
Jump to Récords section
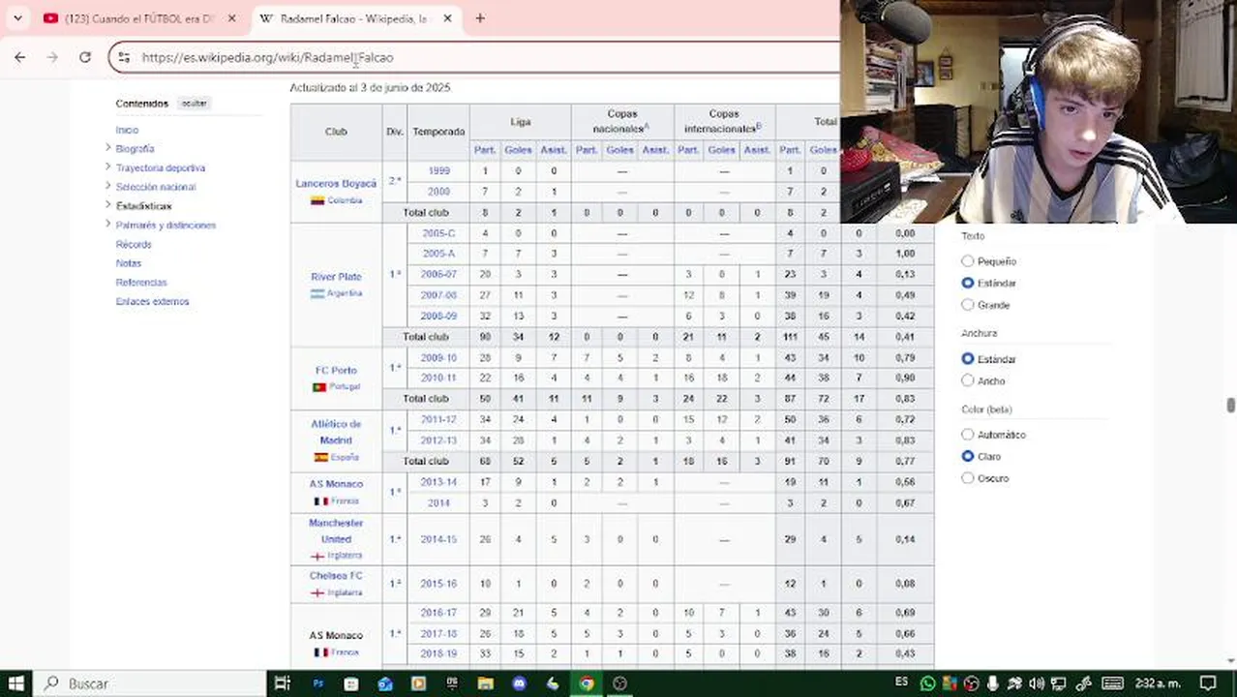pyautogui.click(x=134, y=244)
